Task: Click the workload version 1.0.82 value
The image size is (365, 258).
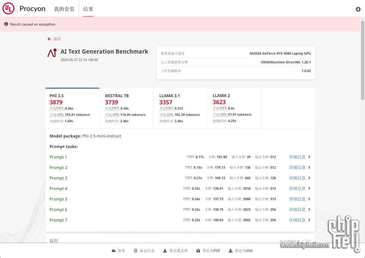Action: (306, 71)
